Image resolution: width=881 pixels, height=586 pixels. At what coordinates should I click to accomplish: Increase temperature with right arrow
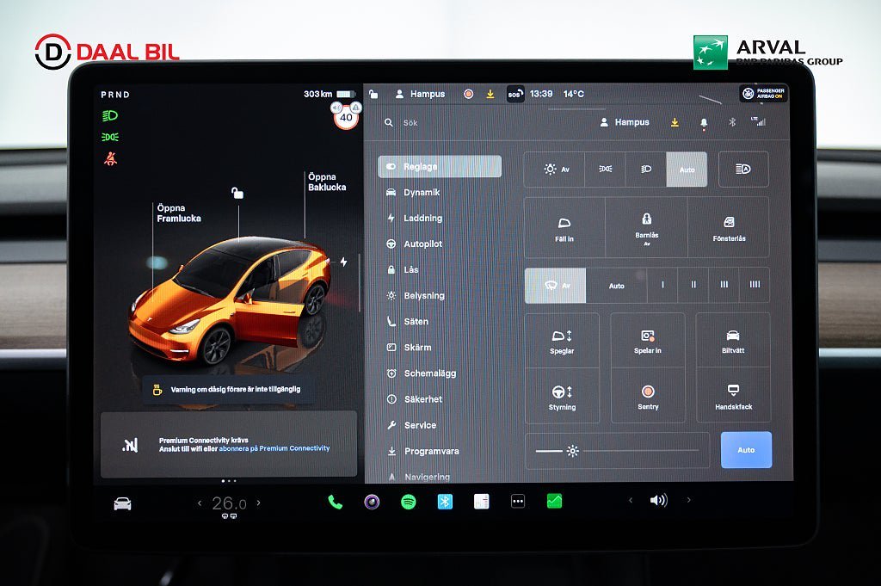click(258, 503)
